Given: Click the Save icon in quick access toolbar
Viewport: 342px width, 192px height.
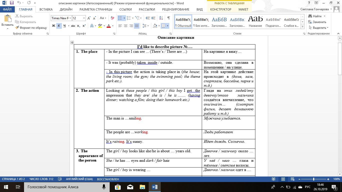Looking at the screenshot, I should click(12, 3).
